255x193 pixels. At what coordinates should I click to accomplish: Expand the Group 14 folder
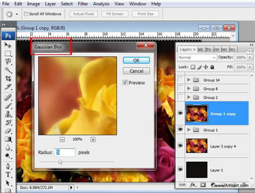pos(189,80)
